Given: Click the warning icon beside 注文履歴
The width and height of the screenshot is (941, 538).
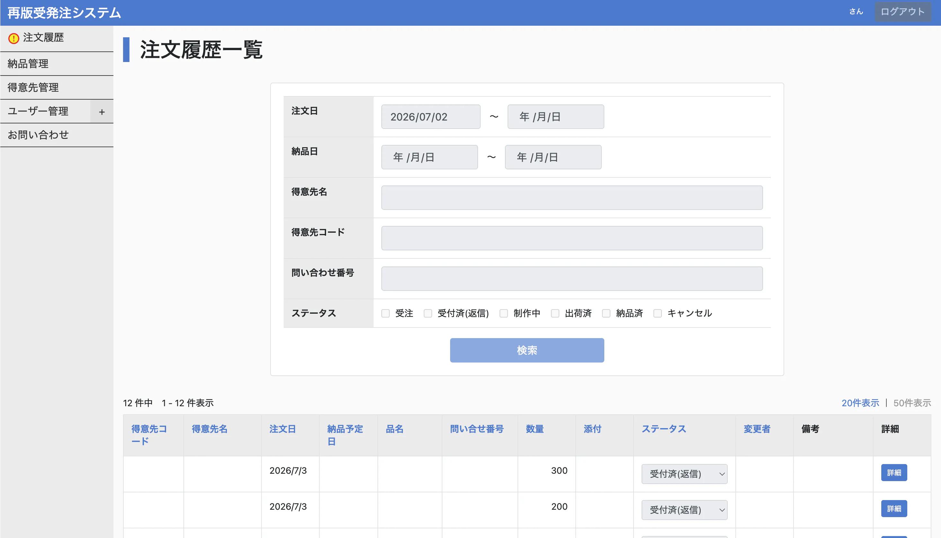Looking at the screenshot, I should (x=14, y=38).
